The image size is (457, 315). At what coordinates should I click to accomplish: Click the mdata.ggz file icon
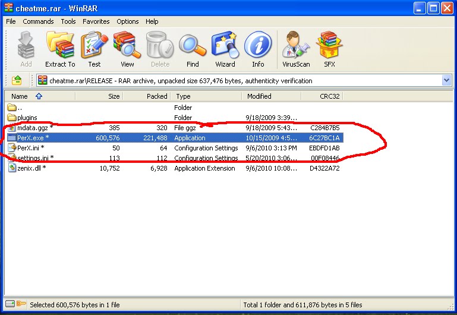point(12,128)
